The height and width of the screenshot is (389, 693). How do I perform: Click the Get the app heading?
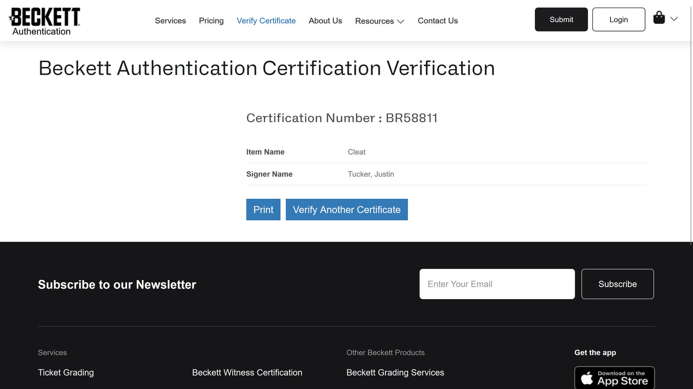click(x=595, y=353)
